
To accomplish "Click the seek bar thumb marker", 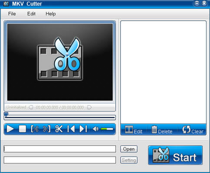I will point(6,114).
